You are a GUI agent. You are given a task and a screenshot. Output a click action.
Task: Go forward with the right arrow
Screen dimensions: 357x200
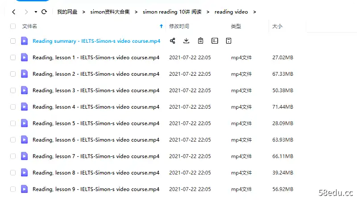(26, 12)
